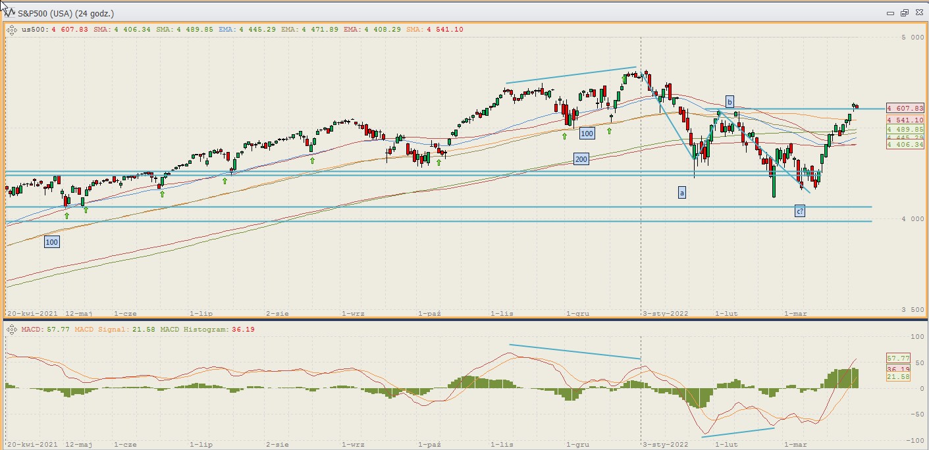This screenshot has height=450, width=929.
Task: Select the "b" wave annotation label
Action: tap(730, 101)
